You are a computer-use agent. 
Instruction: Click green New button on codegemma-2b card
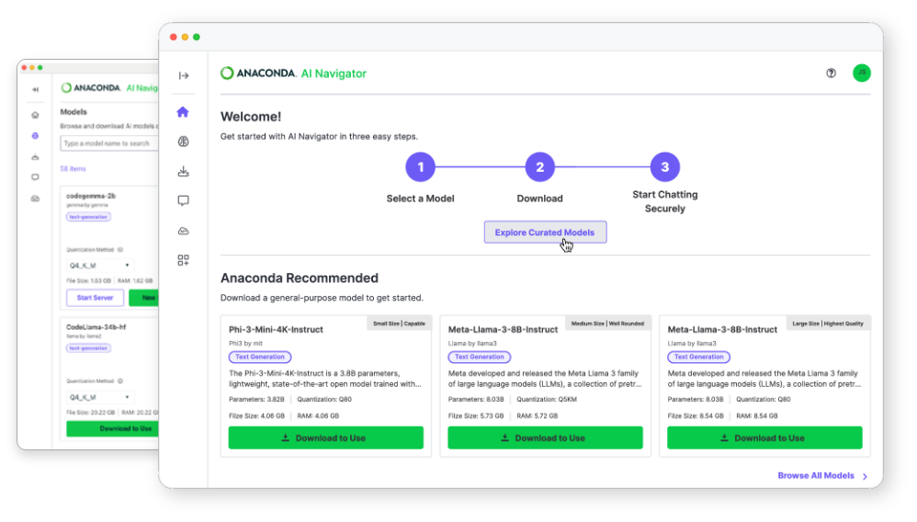click(x=144, y=298)
